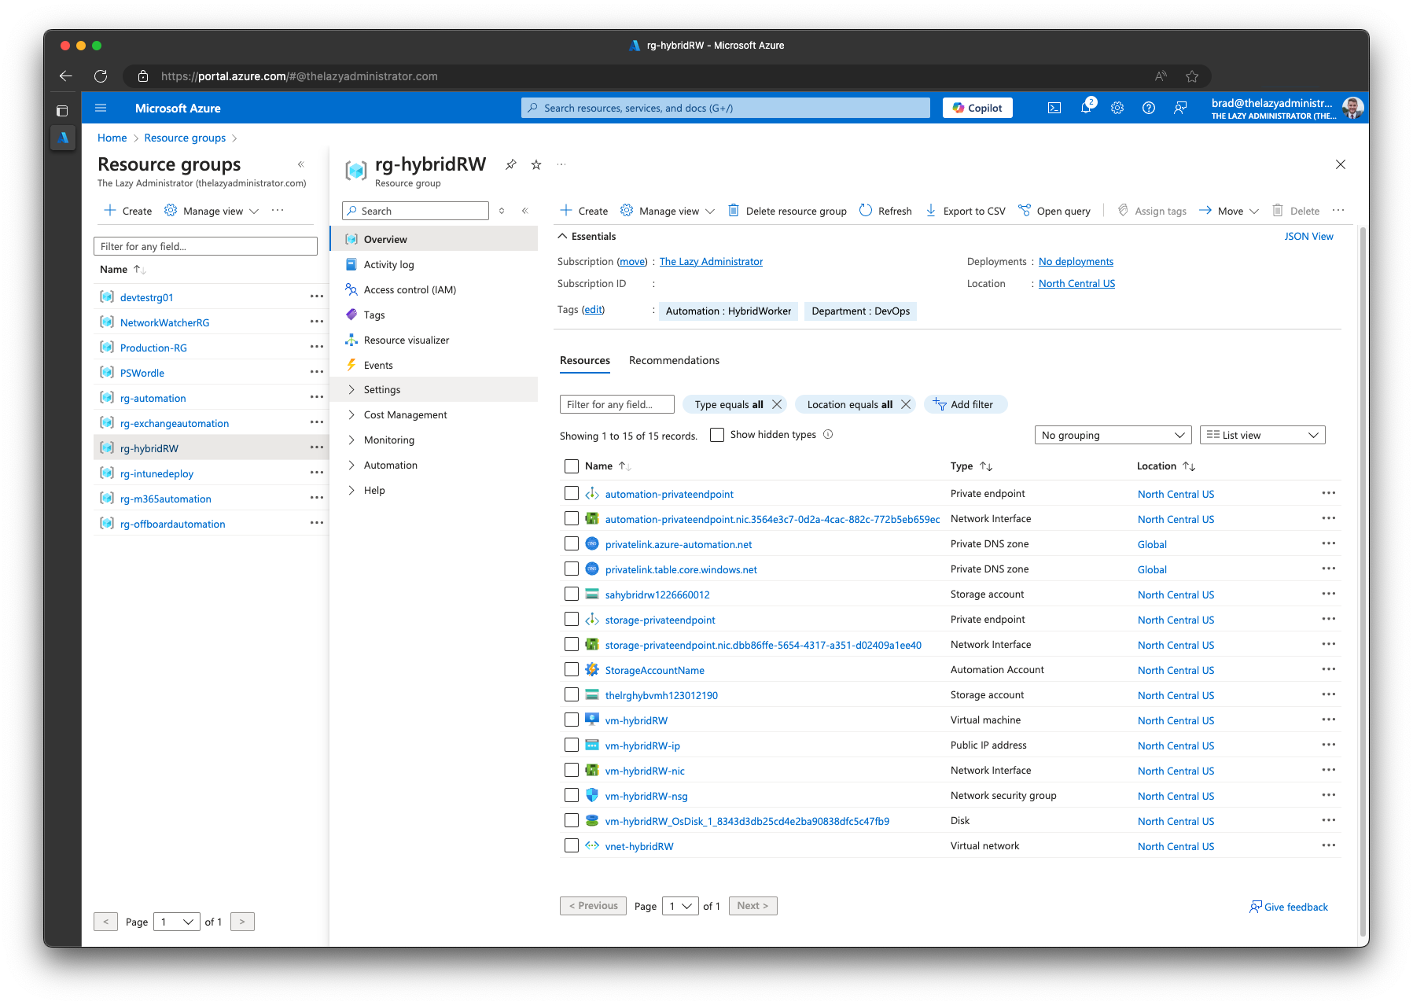
Task: Open The Lazy Administrator subscription link
Action: pyautogui.click(x=711, y=261)
